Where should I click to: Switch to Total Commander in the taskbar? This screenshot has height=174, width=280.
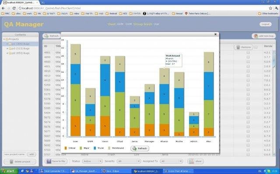coord(53,171)
